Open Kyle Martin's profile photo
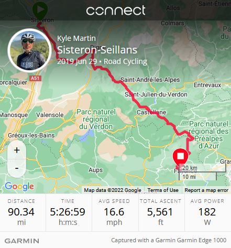 click(29, 50)
